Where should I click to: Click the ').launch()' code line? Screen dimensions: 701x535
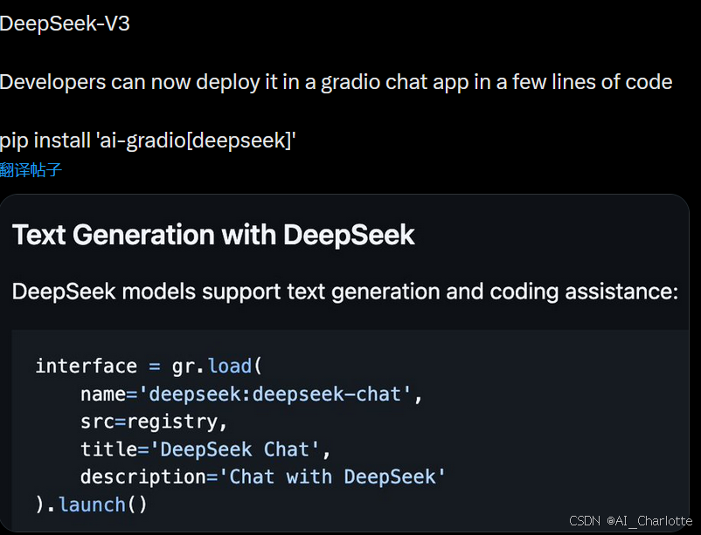coord(91,505)
